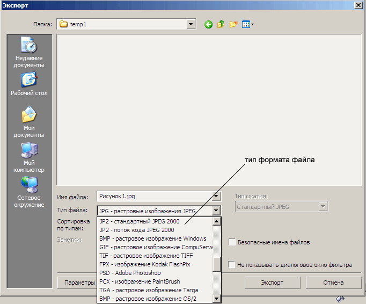Collapse the Тип файла dropdown arrow
Viewport: 366px width, 304px height.
pyautogui.click(x=216, y=211)
